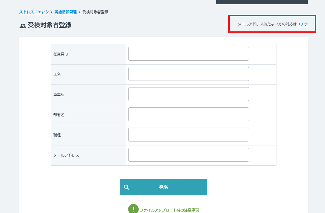Open ファイルアップロード時の注意事項 notice
Image resolution: width=325 pixels, height=213 pixels.
pyautogui.click(x=169, y=210)
